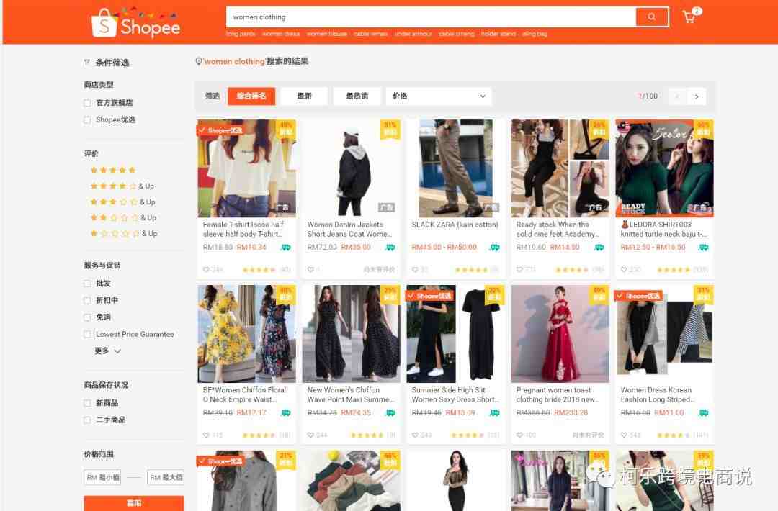
Task: Open the 价格 sort dropdown
Action: (x=439, y=96)
